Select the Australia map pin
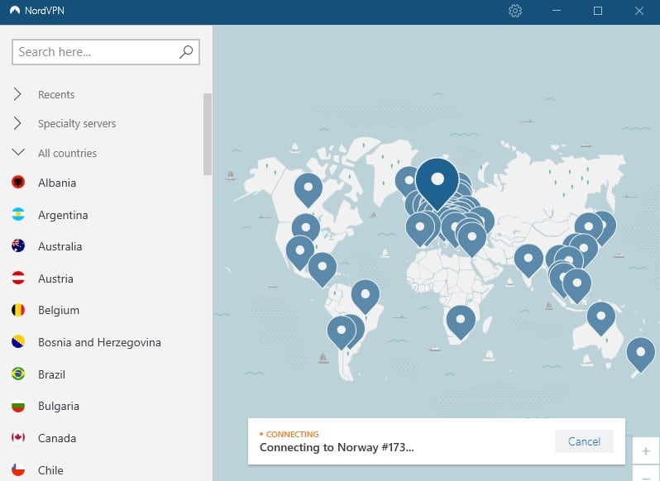 (x=601, y=317)
